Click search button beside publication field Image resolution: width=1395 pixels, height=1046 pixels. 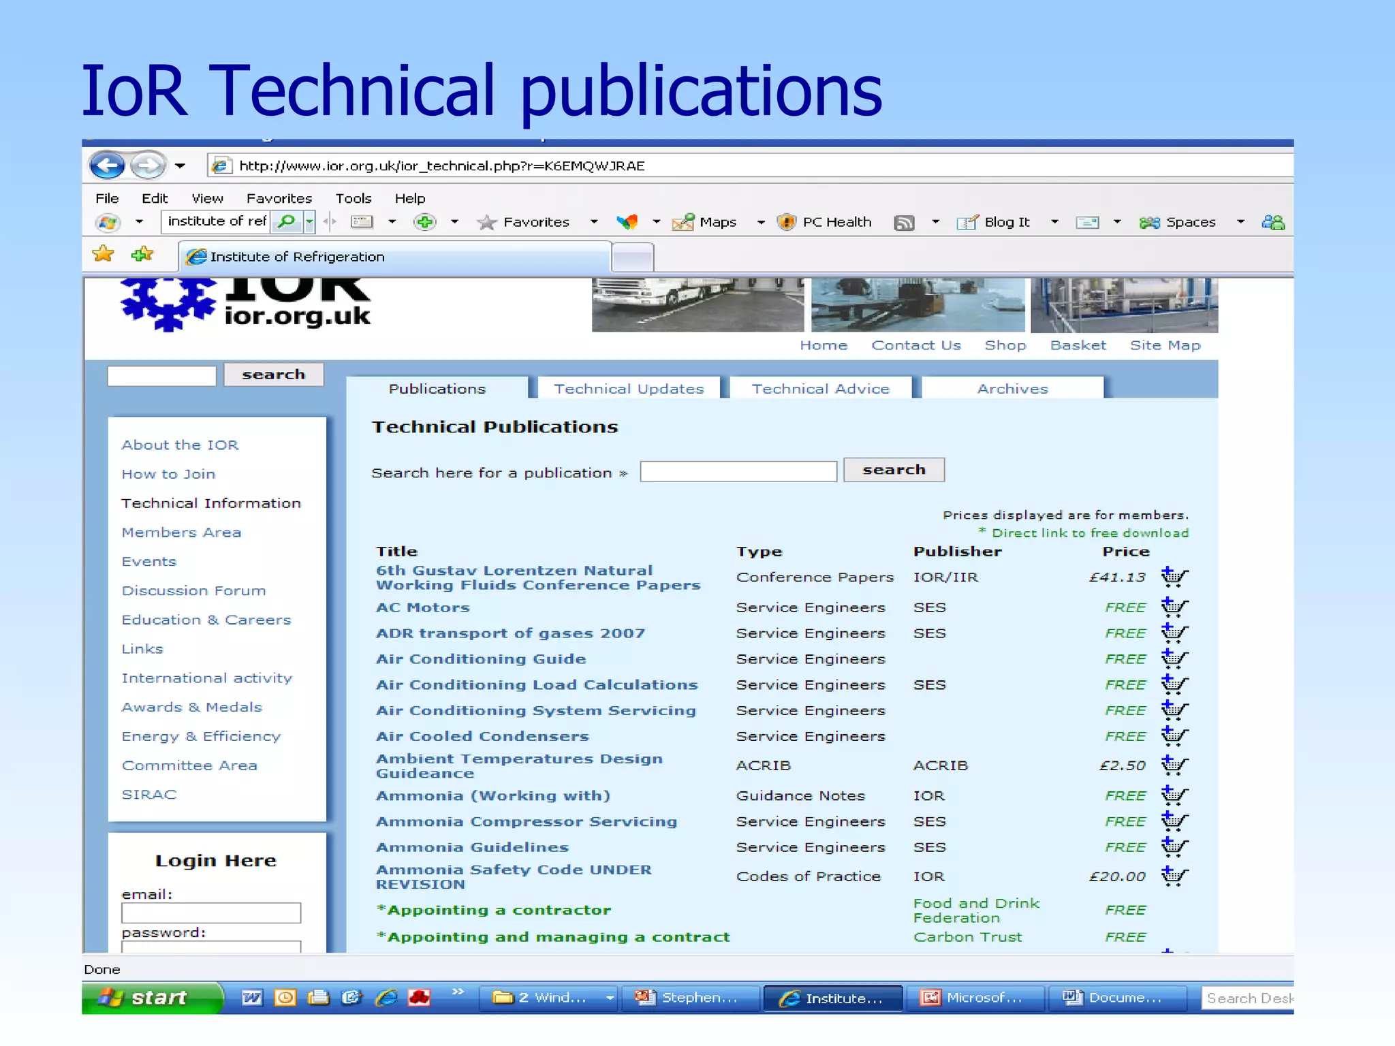(x=894, y=470)
